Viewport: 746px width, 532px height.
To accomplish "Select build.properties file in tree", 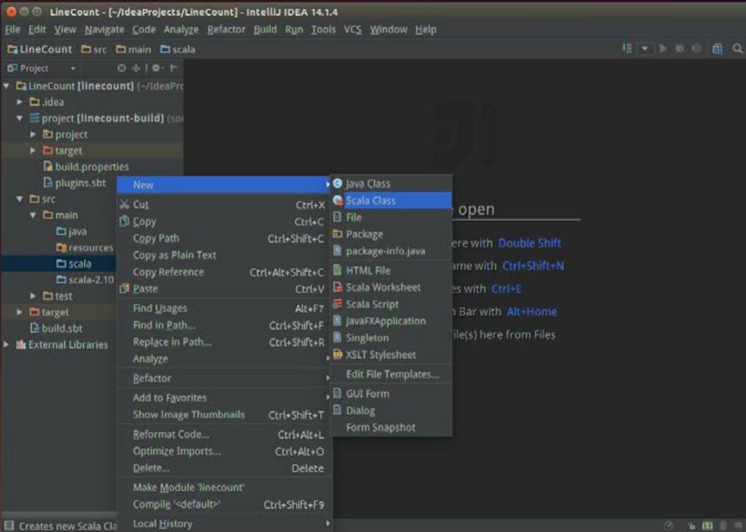I will pyautogui.click(x=86, y=167).
